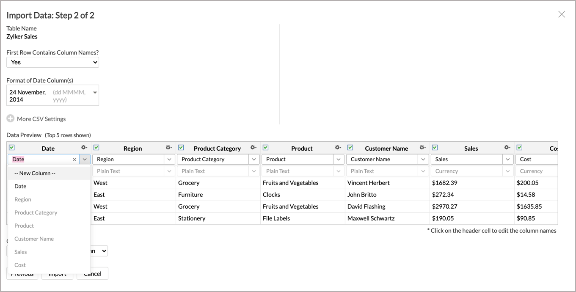Expand the Format of Date Column dropdown
Viewport: 576px width, 292px height.
click(52, 95)
